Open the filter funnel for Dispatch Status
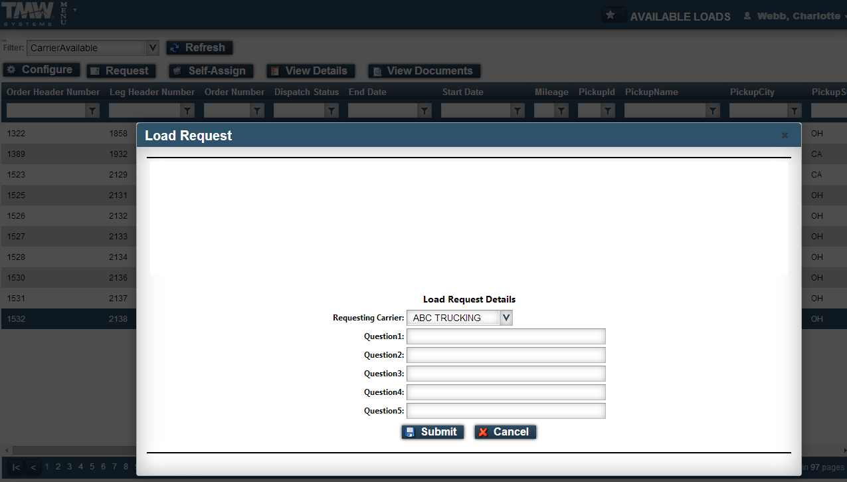This screenshot has width=847, height=482. (331, 110)
